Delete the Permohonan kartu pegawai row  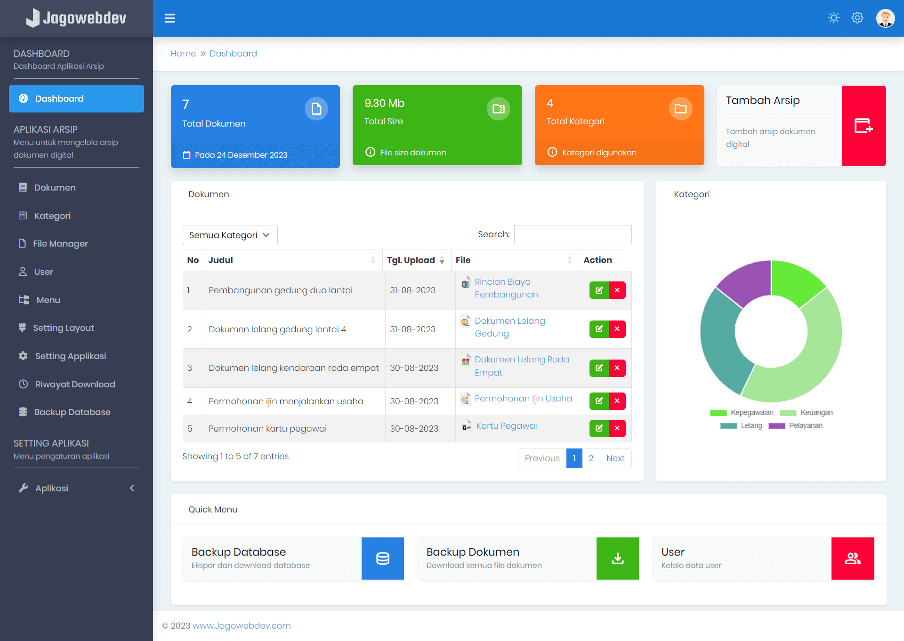[617, 428]
